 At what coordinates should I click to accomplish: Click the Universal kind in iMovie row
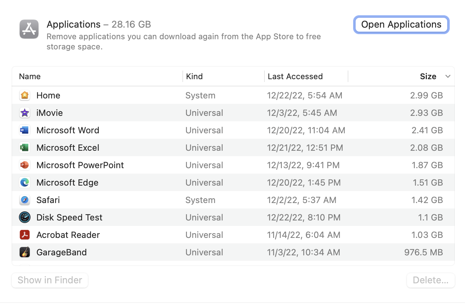pyautogui.click(x=204, y=113)
